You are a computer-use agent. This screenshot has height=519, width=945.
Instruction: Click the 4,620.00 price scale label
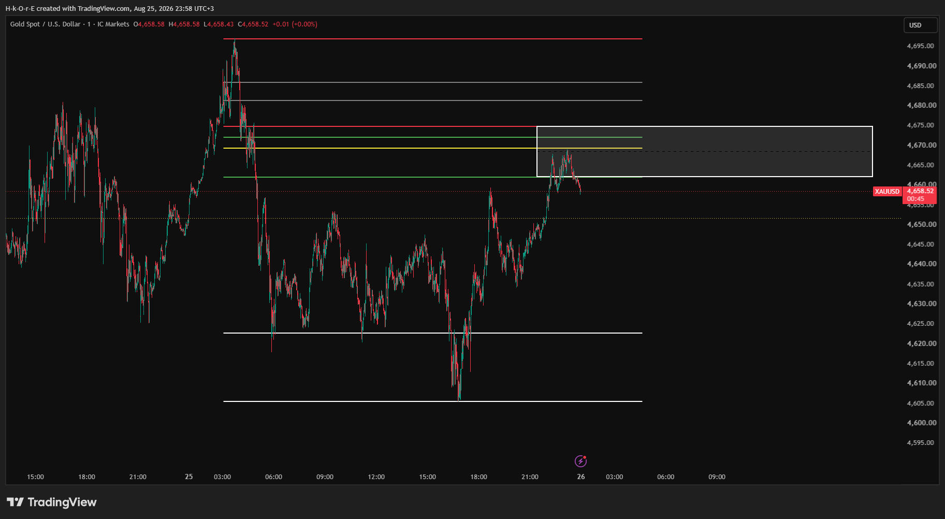pos(922,343)
